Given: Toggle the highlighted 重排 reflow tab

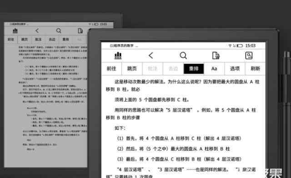Looking at the screenshot, I should tap(194, 69).
